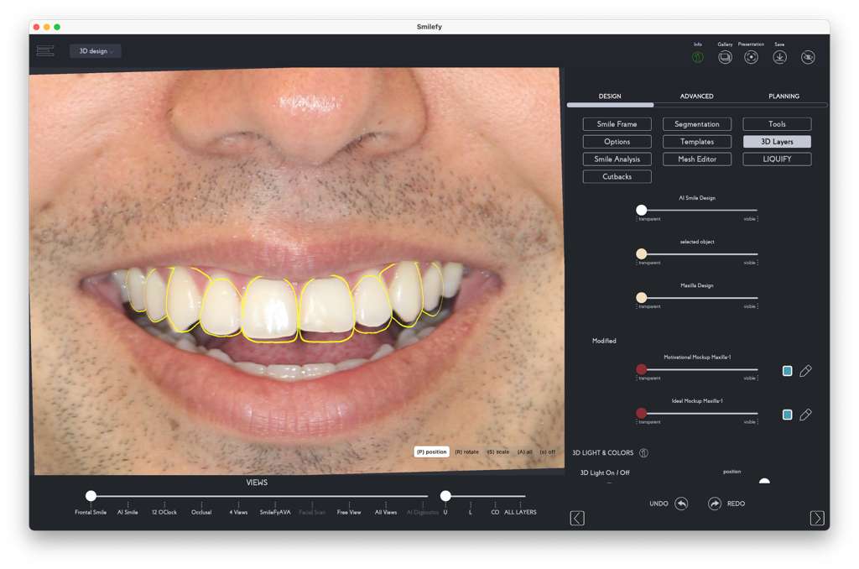The height and width of the screenshot is (569, 859).
Task: Open the Gallery icon
Action: click(725, 57)
